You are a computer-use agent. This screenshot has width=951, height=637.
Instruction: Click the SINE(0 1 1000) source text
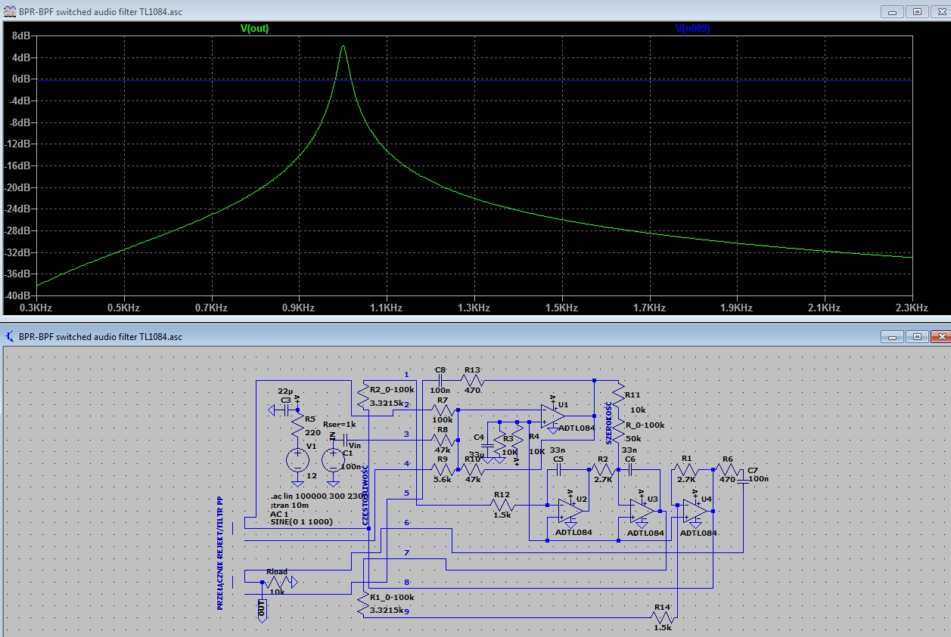pos(301,522)
